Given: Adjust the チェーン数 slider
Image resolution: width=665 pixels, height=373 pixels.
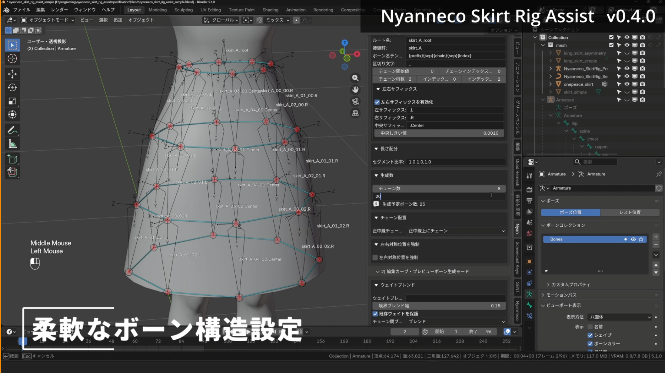Looking at the screenshot, I should 439,189.
